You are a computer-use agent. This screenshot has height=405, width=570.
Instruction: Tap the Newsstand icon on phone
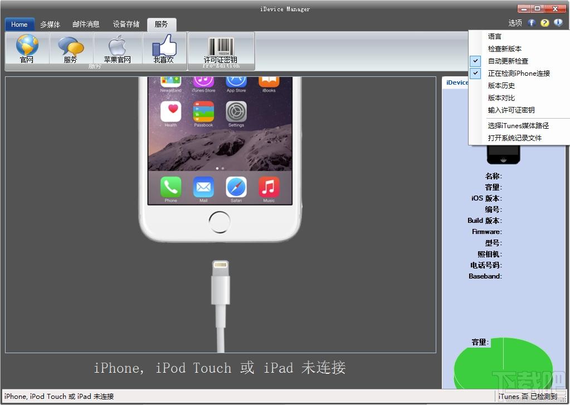(x=170, y=82)
